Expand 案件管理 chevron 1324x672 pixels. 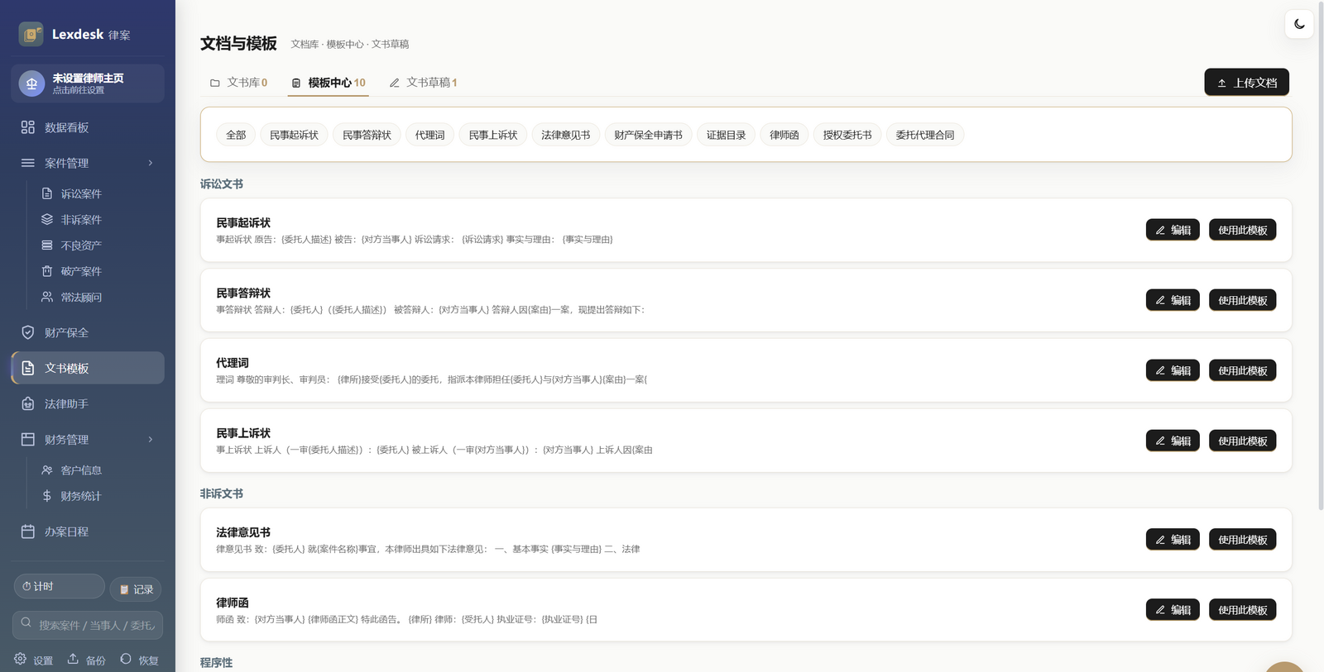(x=151, y=163)
